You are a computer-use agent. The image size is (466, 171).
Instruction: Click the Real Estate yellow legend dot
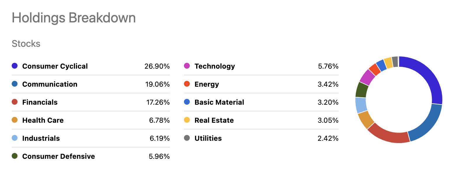pos(187,120)
